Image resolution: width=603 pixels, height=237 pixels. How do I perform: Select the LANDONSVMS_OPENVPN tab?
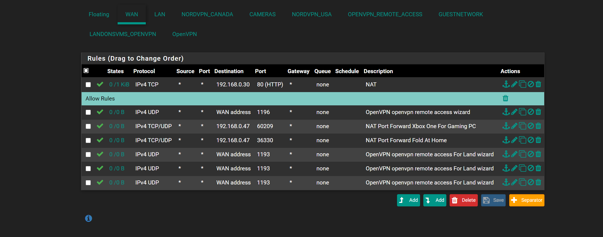tap(123, 34)
